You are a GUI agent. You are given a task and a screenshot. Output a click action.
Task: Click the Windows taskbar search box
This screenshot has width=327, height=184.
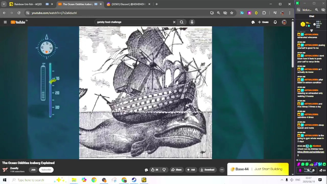[38, 180]
